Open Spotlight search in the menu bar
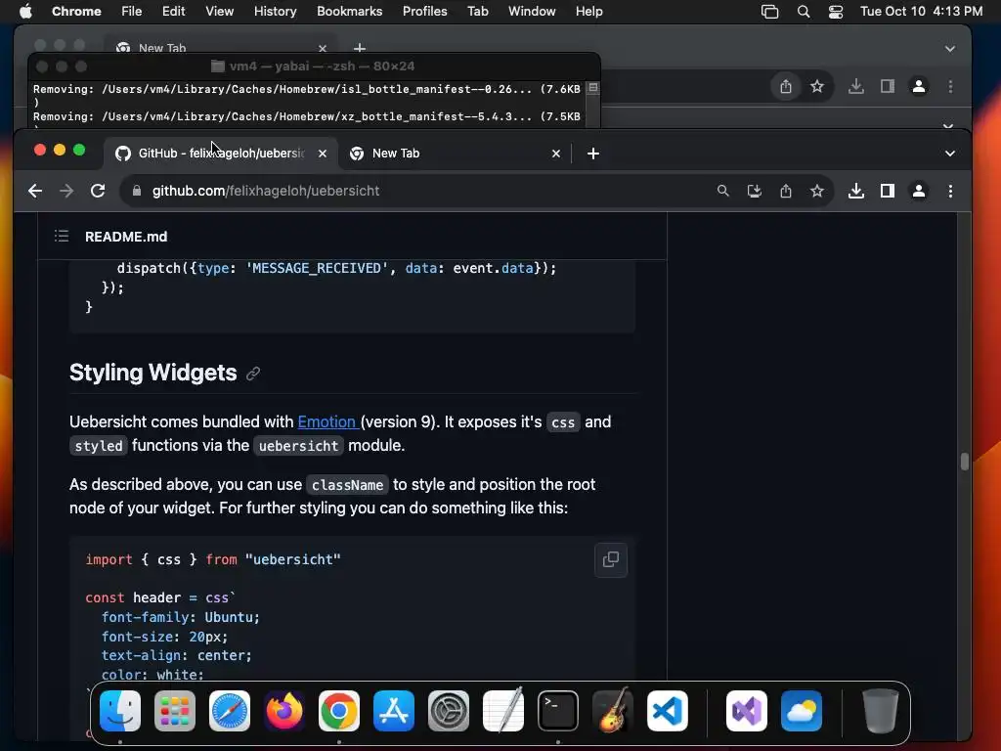 pyautogui.click(x=804, y=12)
